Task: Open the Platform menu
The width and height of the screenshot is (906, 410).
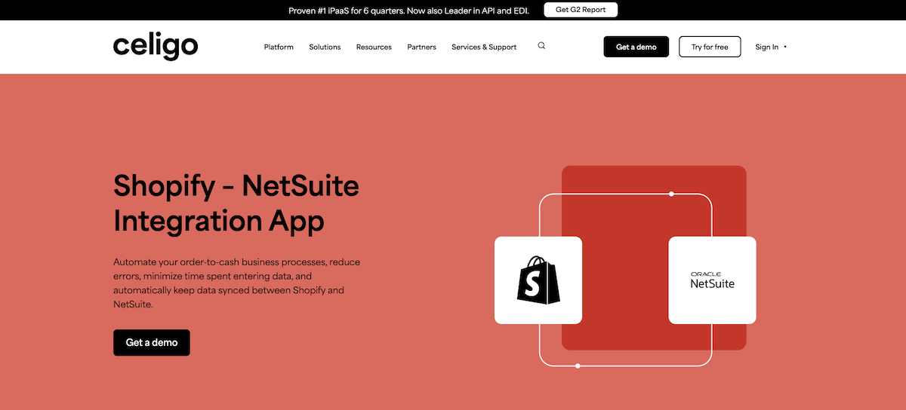Action: 279,47
